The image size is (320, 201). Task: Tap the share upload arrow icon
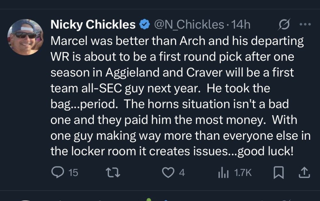304,173
